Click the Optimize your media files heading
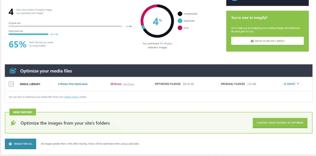 click(46, 71)
